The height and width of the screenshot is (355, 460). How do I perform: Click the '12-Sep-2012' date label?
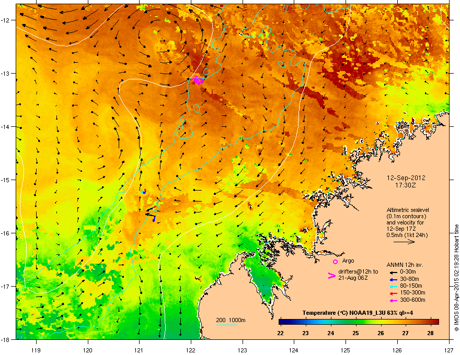[406, 178]
